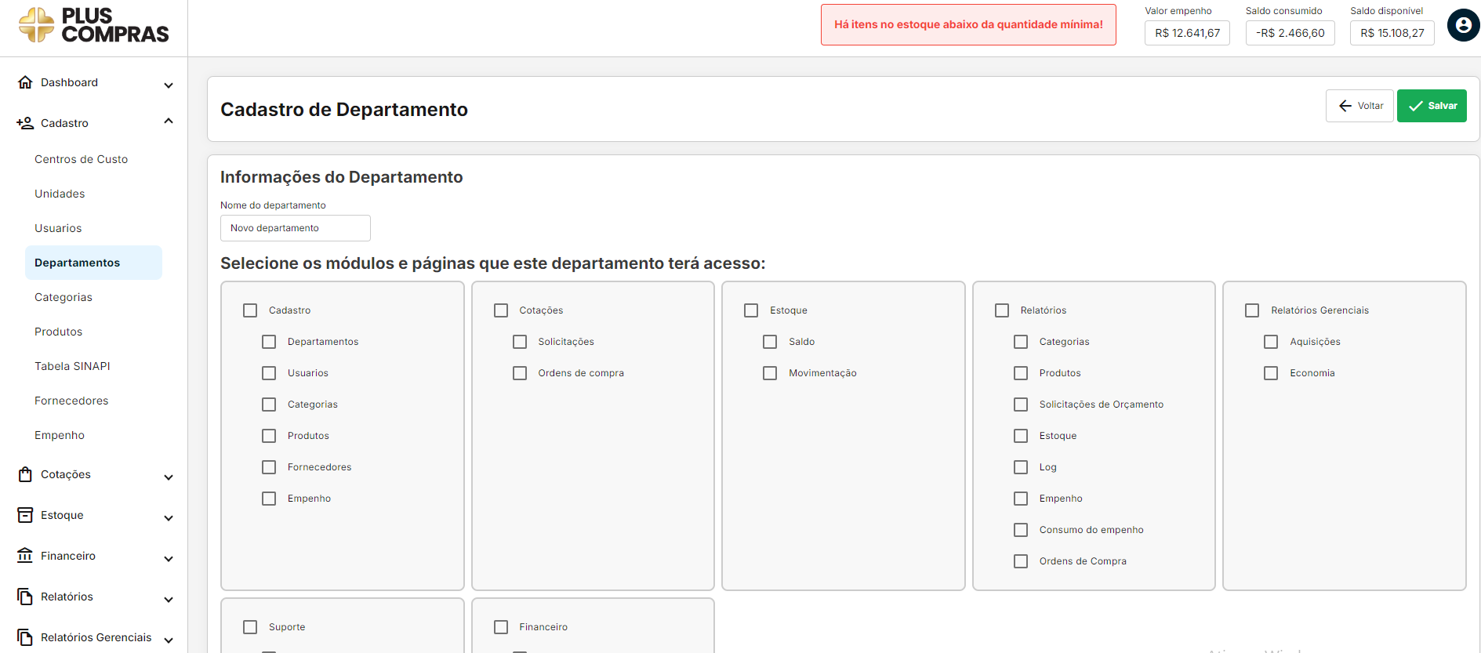Click the Cotações shopping bag icon
Image resolution: width=1481 pixels, height=653 pixels.
25,474
